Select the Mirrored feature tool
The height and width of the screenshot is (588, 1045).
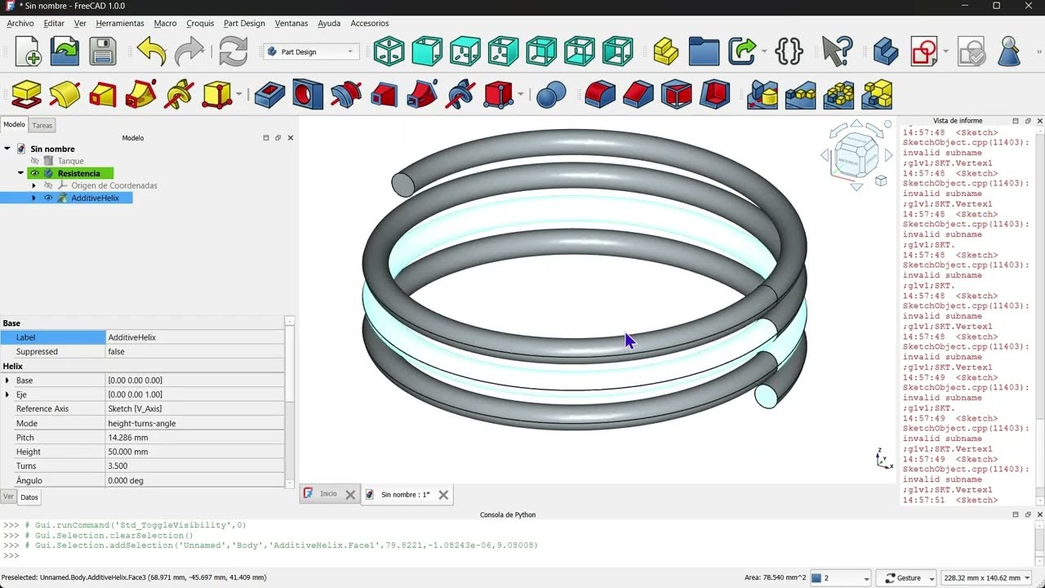point(763,95)
